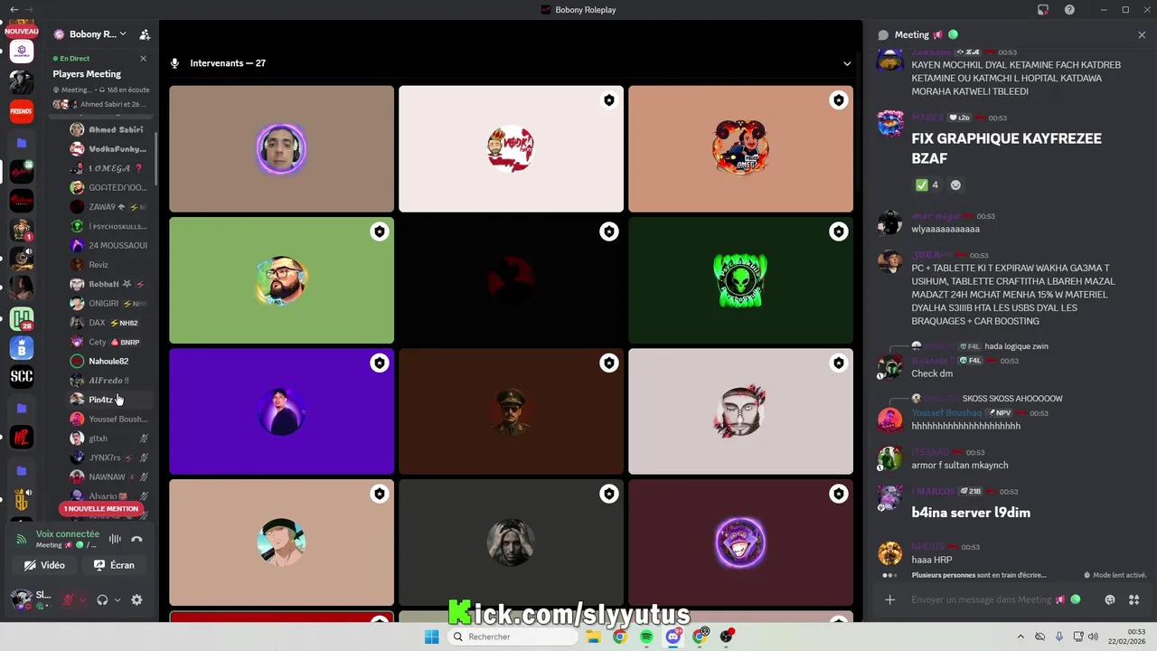Open the blue B crown server icon

[22, 348]
